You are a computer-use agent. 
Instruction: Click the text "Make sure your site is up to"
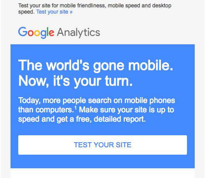click(126, 110)
